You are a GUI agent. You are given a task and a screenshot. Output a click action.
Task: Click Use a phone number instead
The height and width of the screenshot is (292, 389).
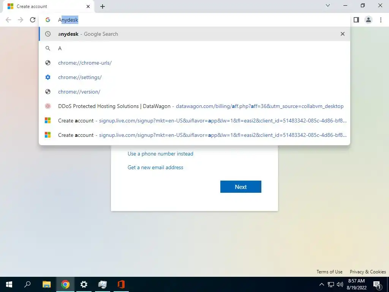click(x=160, y=154)
